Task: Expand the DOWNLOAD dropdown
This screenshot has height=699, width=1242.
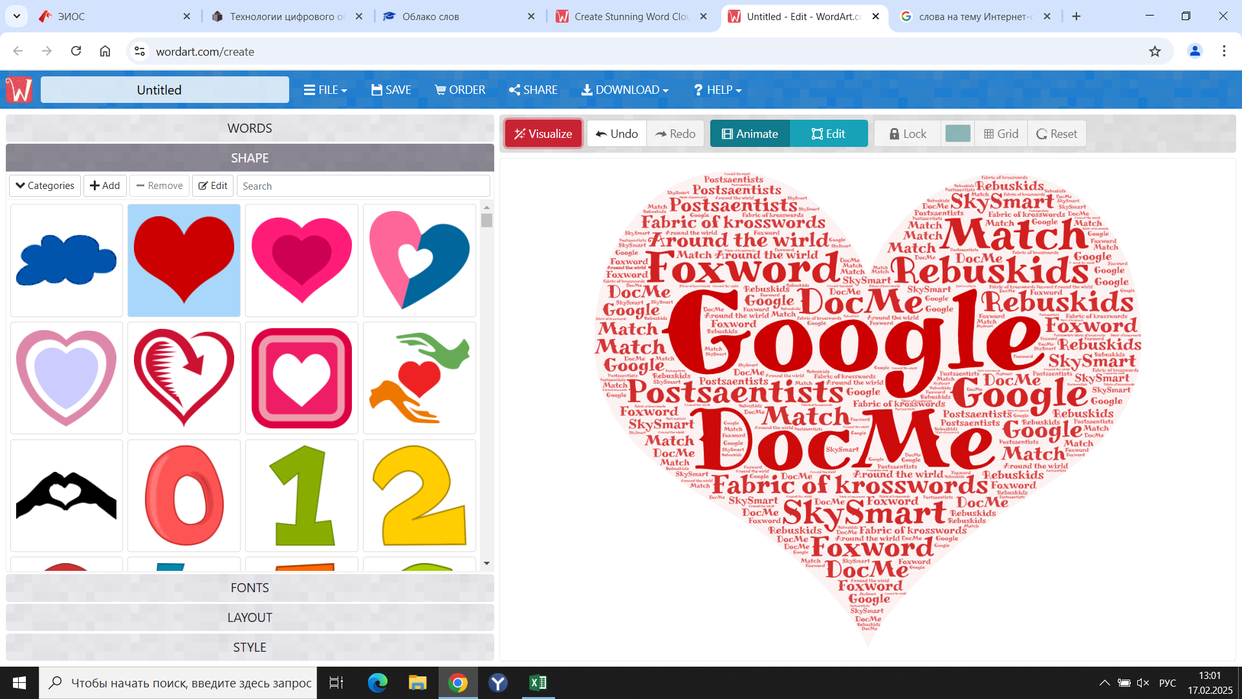Action: pyautogui.click(x=625, y=90)
